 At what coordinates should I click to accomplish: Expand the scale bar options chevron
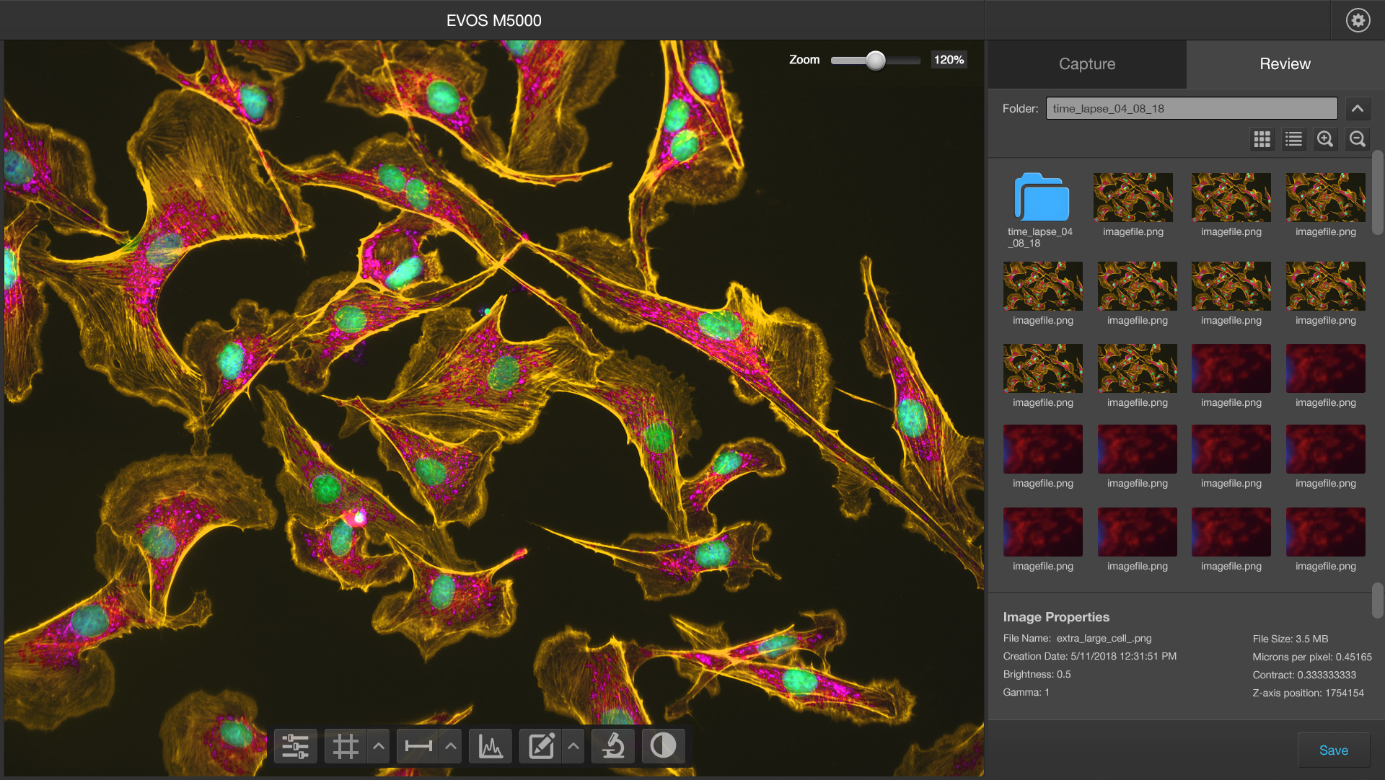[x=451, y=746]
